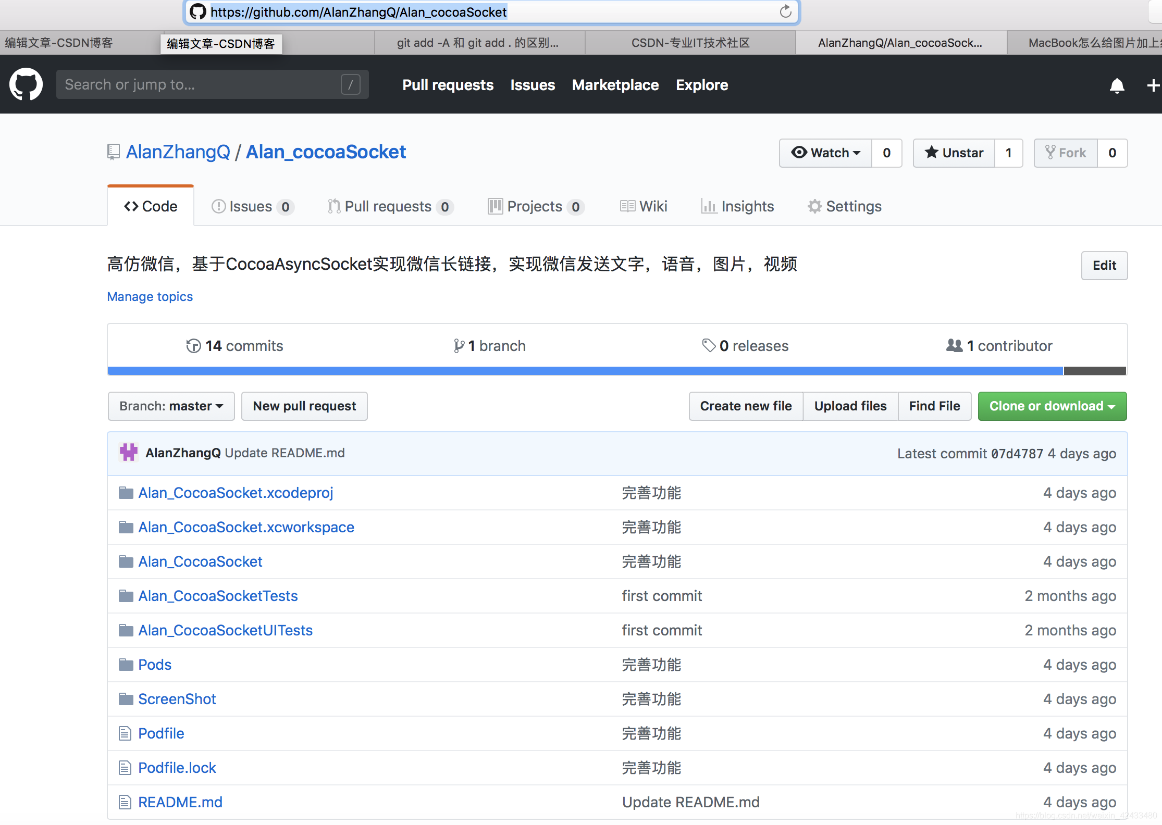
Task: Click the people icon next to 1 contributor
Action: [955, 345]
